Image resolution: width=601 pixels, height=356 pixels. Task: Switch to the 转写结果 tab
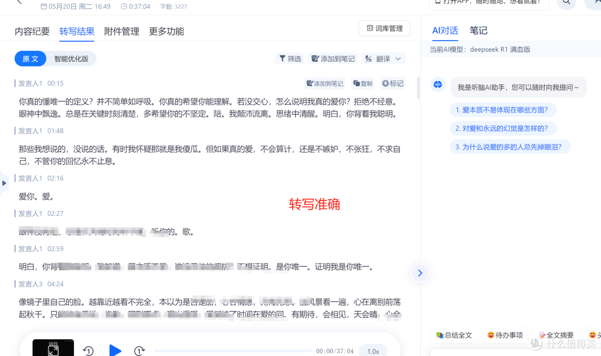(77, 31)
